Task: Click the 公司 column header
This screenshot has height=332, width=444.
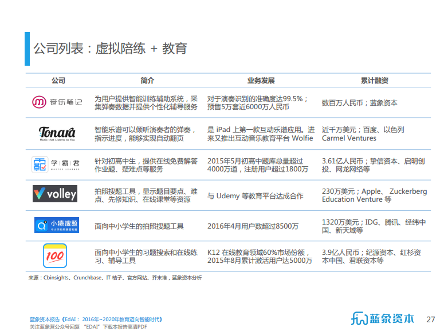Action: (58, 81)
